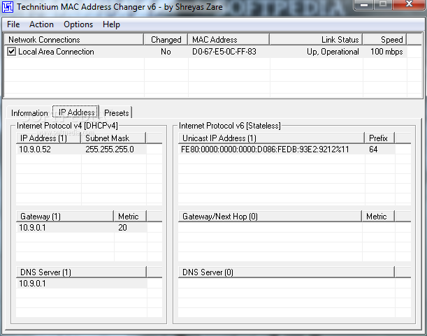
Task: Select subnet mask 255.255.255.0
Action: [x=110, y=149]
